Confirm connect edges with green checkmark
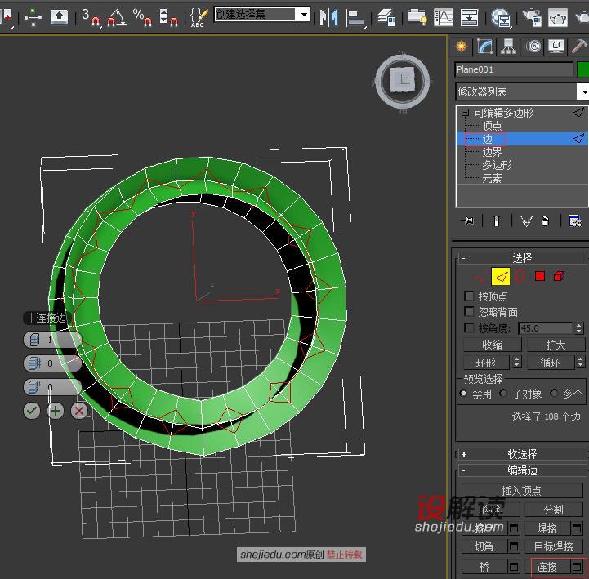 (x=32, y=411)
